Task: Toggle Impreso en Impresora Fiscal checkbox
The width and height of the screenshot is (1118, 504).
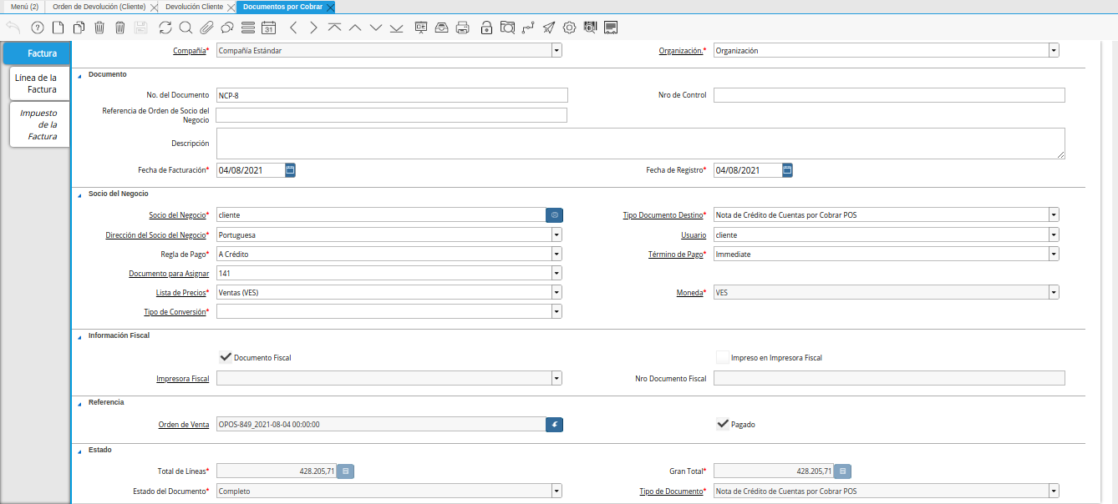Action: click(723, 357)
